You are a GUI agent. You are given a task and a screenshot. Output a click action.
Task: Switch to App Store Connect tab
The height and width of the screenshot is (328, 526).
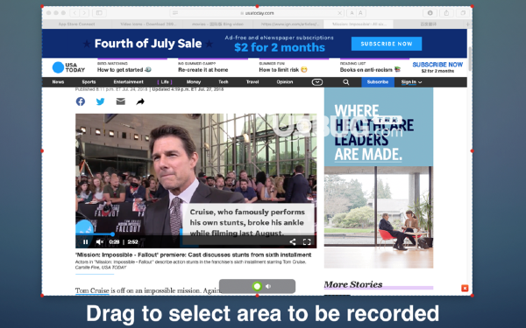pos(77,24)
